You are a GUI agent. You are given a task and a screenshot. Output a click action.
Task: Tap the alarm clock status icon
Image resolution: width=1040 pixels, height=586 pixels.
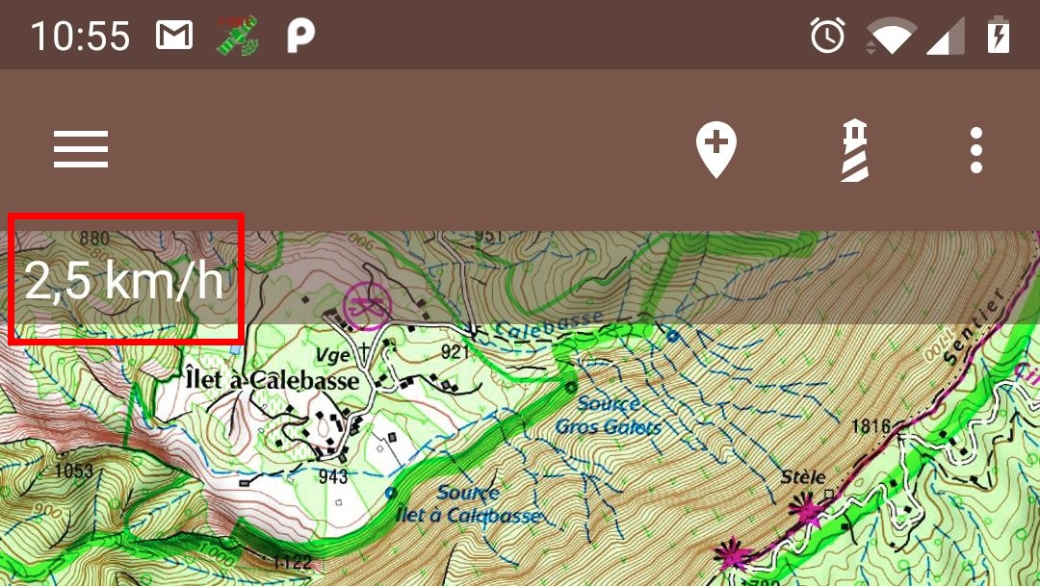(828, 36)
